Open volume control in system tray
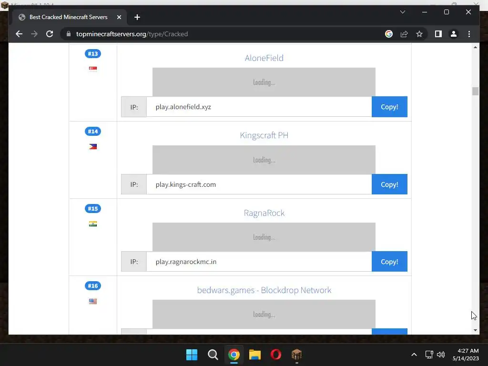The height and width of the screenshot is (366, 488). (x=441, y=355)
